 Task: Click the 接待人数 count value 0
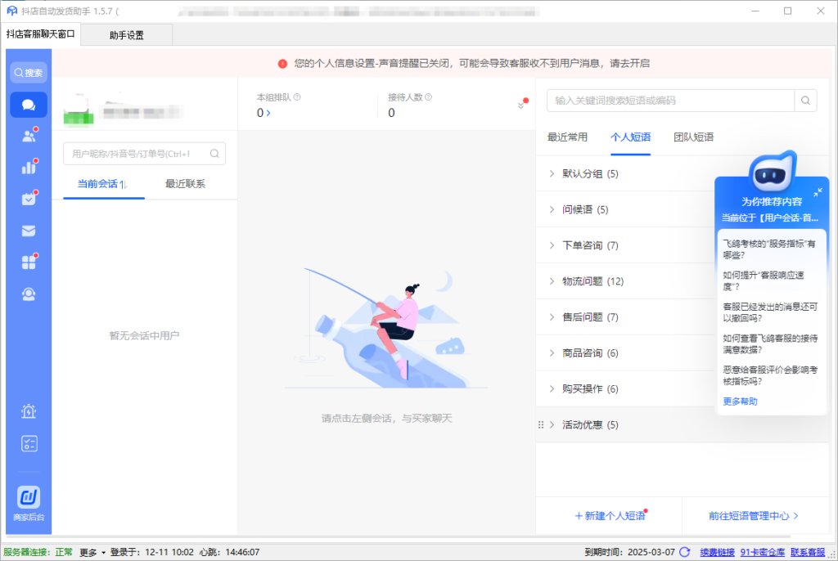tap(392, 113)
